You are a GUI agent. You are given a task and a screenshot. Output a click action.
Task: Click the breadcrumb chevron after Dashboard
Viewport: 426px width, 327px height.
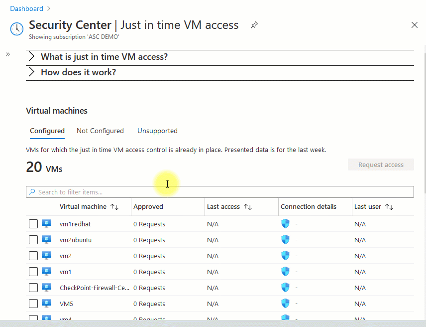pyautogui.click(x=49, y=8)
